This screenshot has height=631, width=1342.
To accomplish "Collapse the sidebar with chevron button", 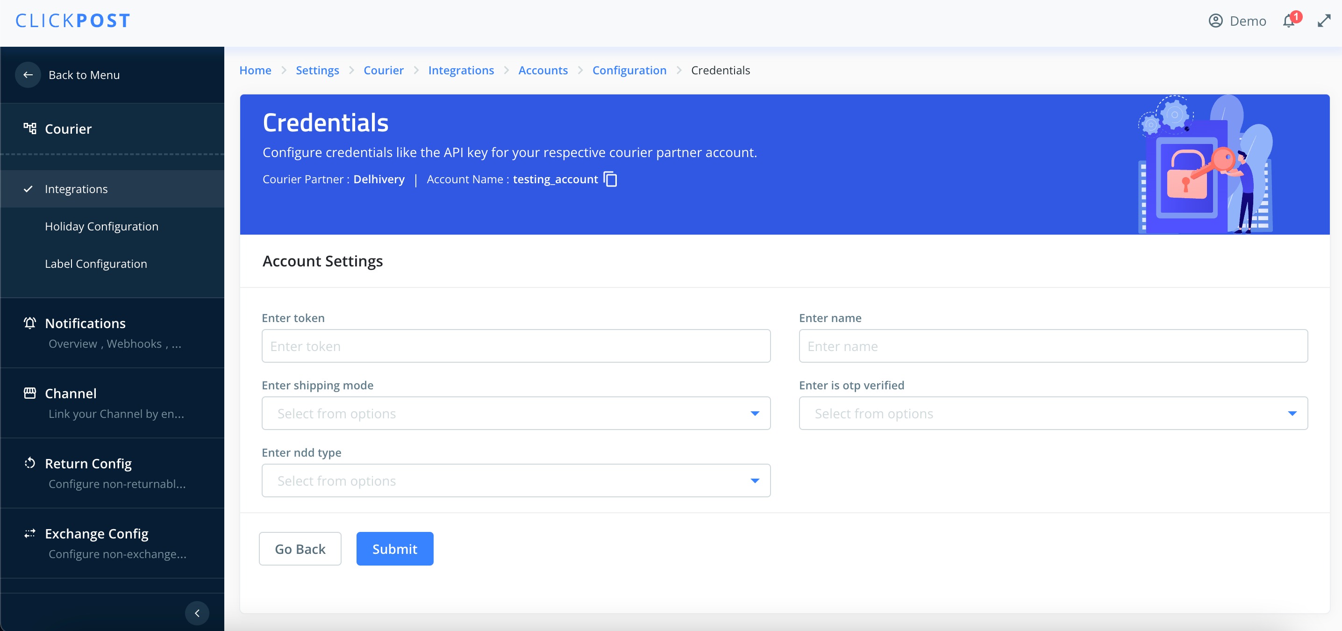I will 197,613.
